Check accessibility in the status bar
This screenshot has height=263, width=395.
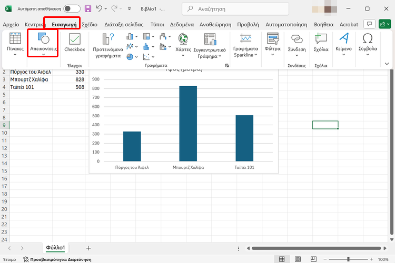coord(57,259)
